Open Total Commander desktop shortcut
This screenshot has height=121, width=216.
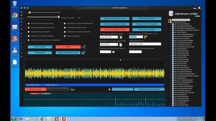[15, 52]
